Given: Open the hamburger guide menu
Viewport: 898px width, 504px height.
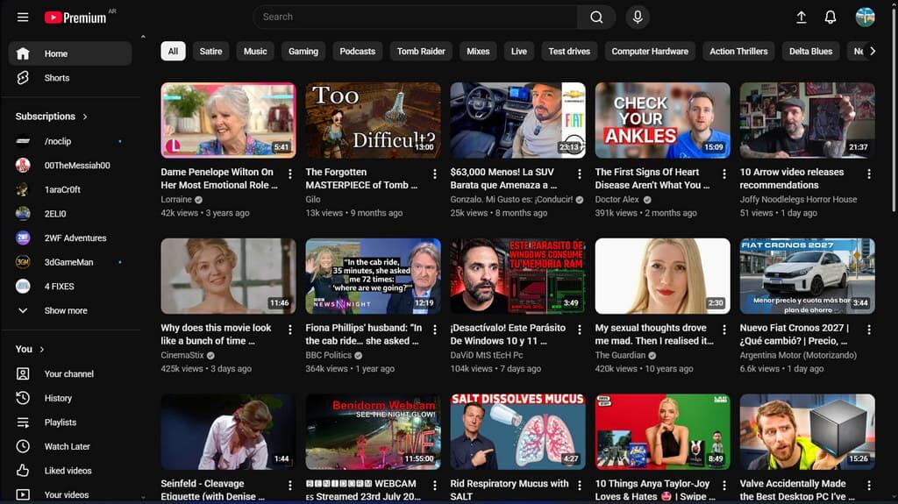Looking at the screenshot, I should pos(22,18).
